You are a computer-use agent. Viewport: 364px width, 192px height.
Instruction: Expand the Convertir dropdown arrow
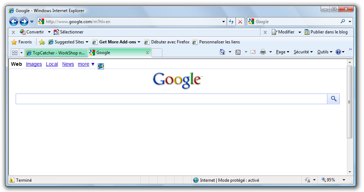pos(49,32)
